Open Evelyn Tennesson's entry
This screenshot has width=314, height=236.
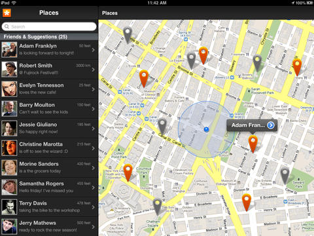point(49,89)
